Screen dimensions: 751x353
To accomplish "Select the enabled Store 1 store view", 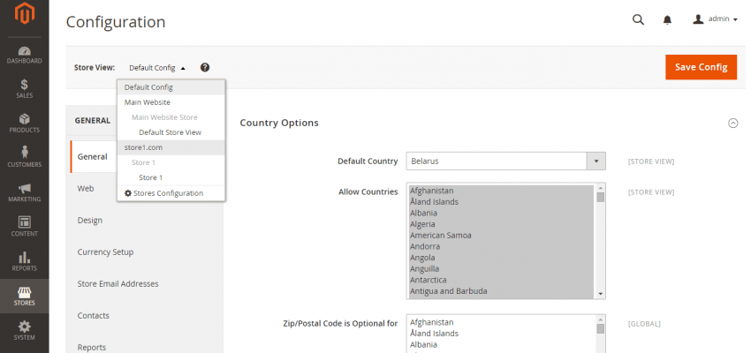I will (171, 177).
